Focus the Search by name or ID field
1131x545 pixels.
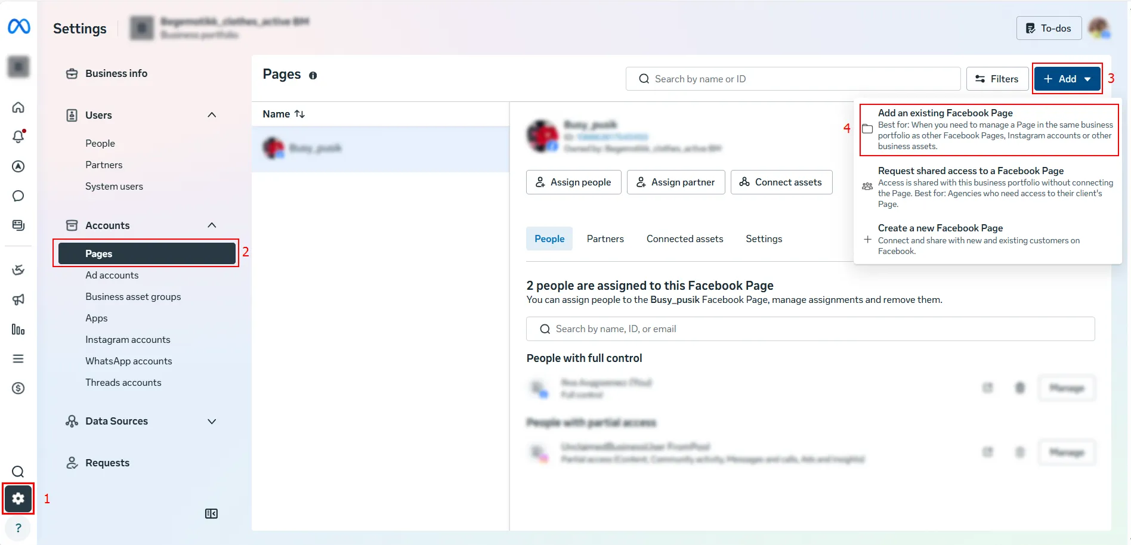tap(793, 79)
